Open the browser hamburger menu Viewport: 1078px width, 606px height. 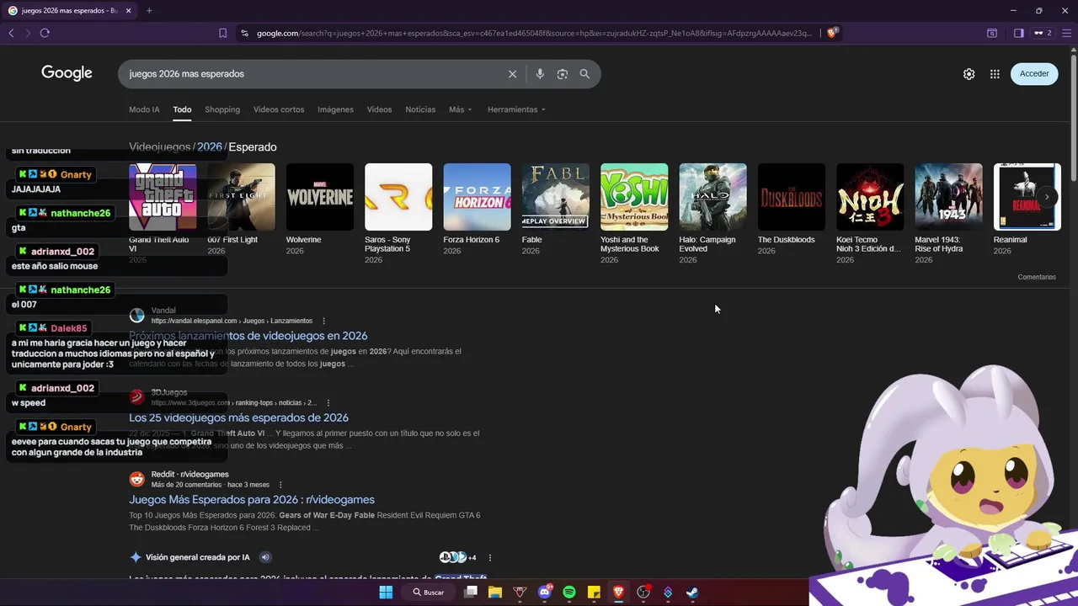[1065, 33]
